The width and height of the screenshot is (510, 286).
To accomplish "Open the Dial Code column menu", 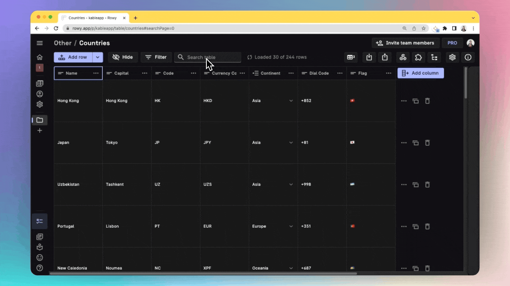I will pos(340,73).
